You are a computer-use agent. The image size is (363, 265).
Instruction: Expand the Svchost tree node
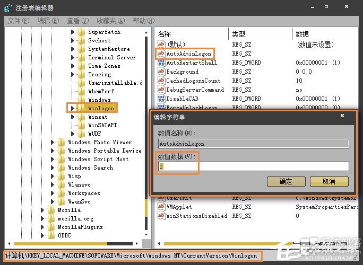point(73,40)
